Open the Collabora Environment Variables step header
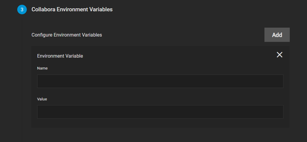307x142 pixels. 72,10
